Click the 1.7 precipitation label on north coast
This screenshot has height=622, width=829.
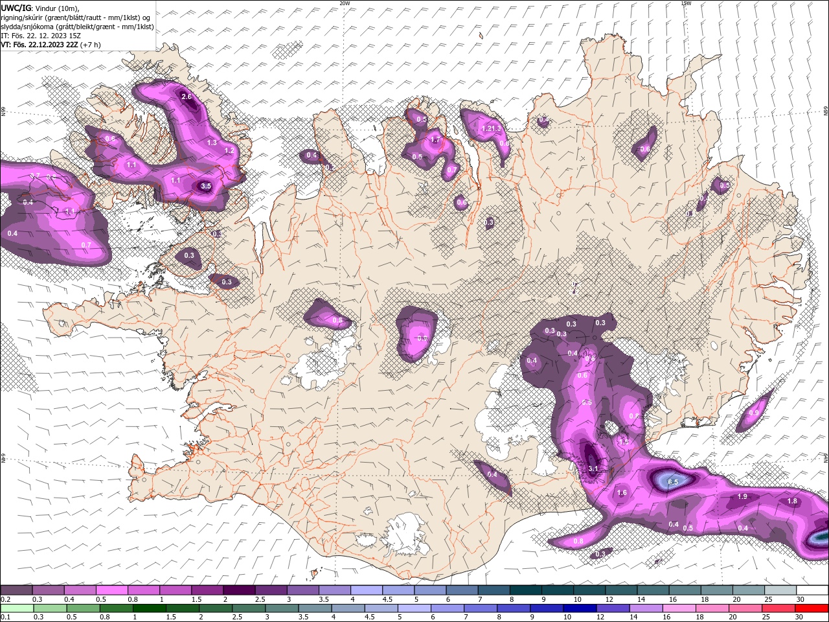click(435, 140)
